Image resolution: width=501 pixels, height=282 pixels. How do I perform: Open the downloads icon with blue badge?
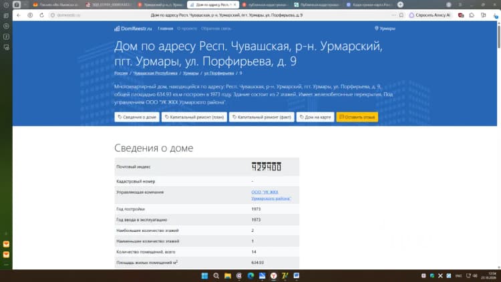pyautogui.click(x=495, y=15)
